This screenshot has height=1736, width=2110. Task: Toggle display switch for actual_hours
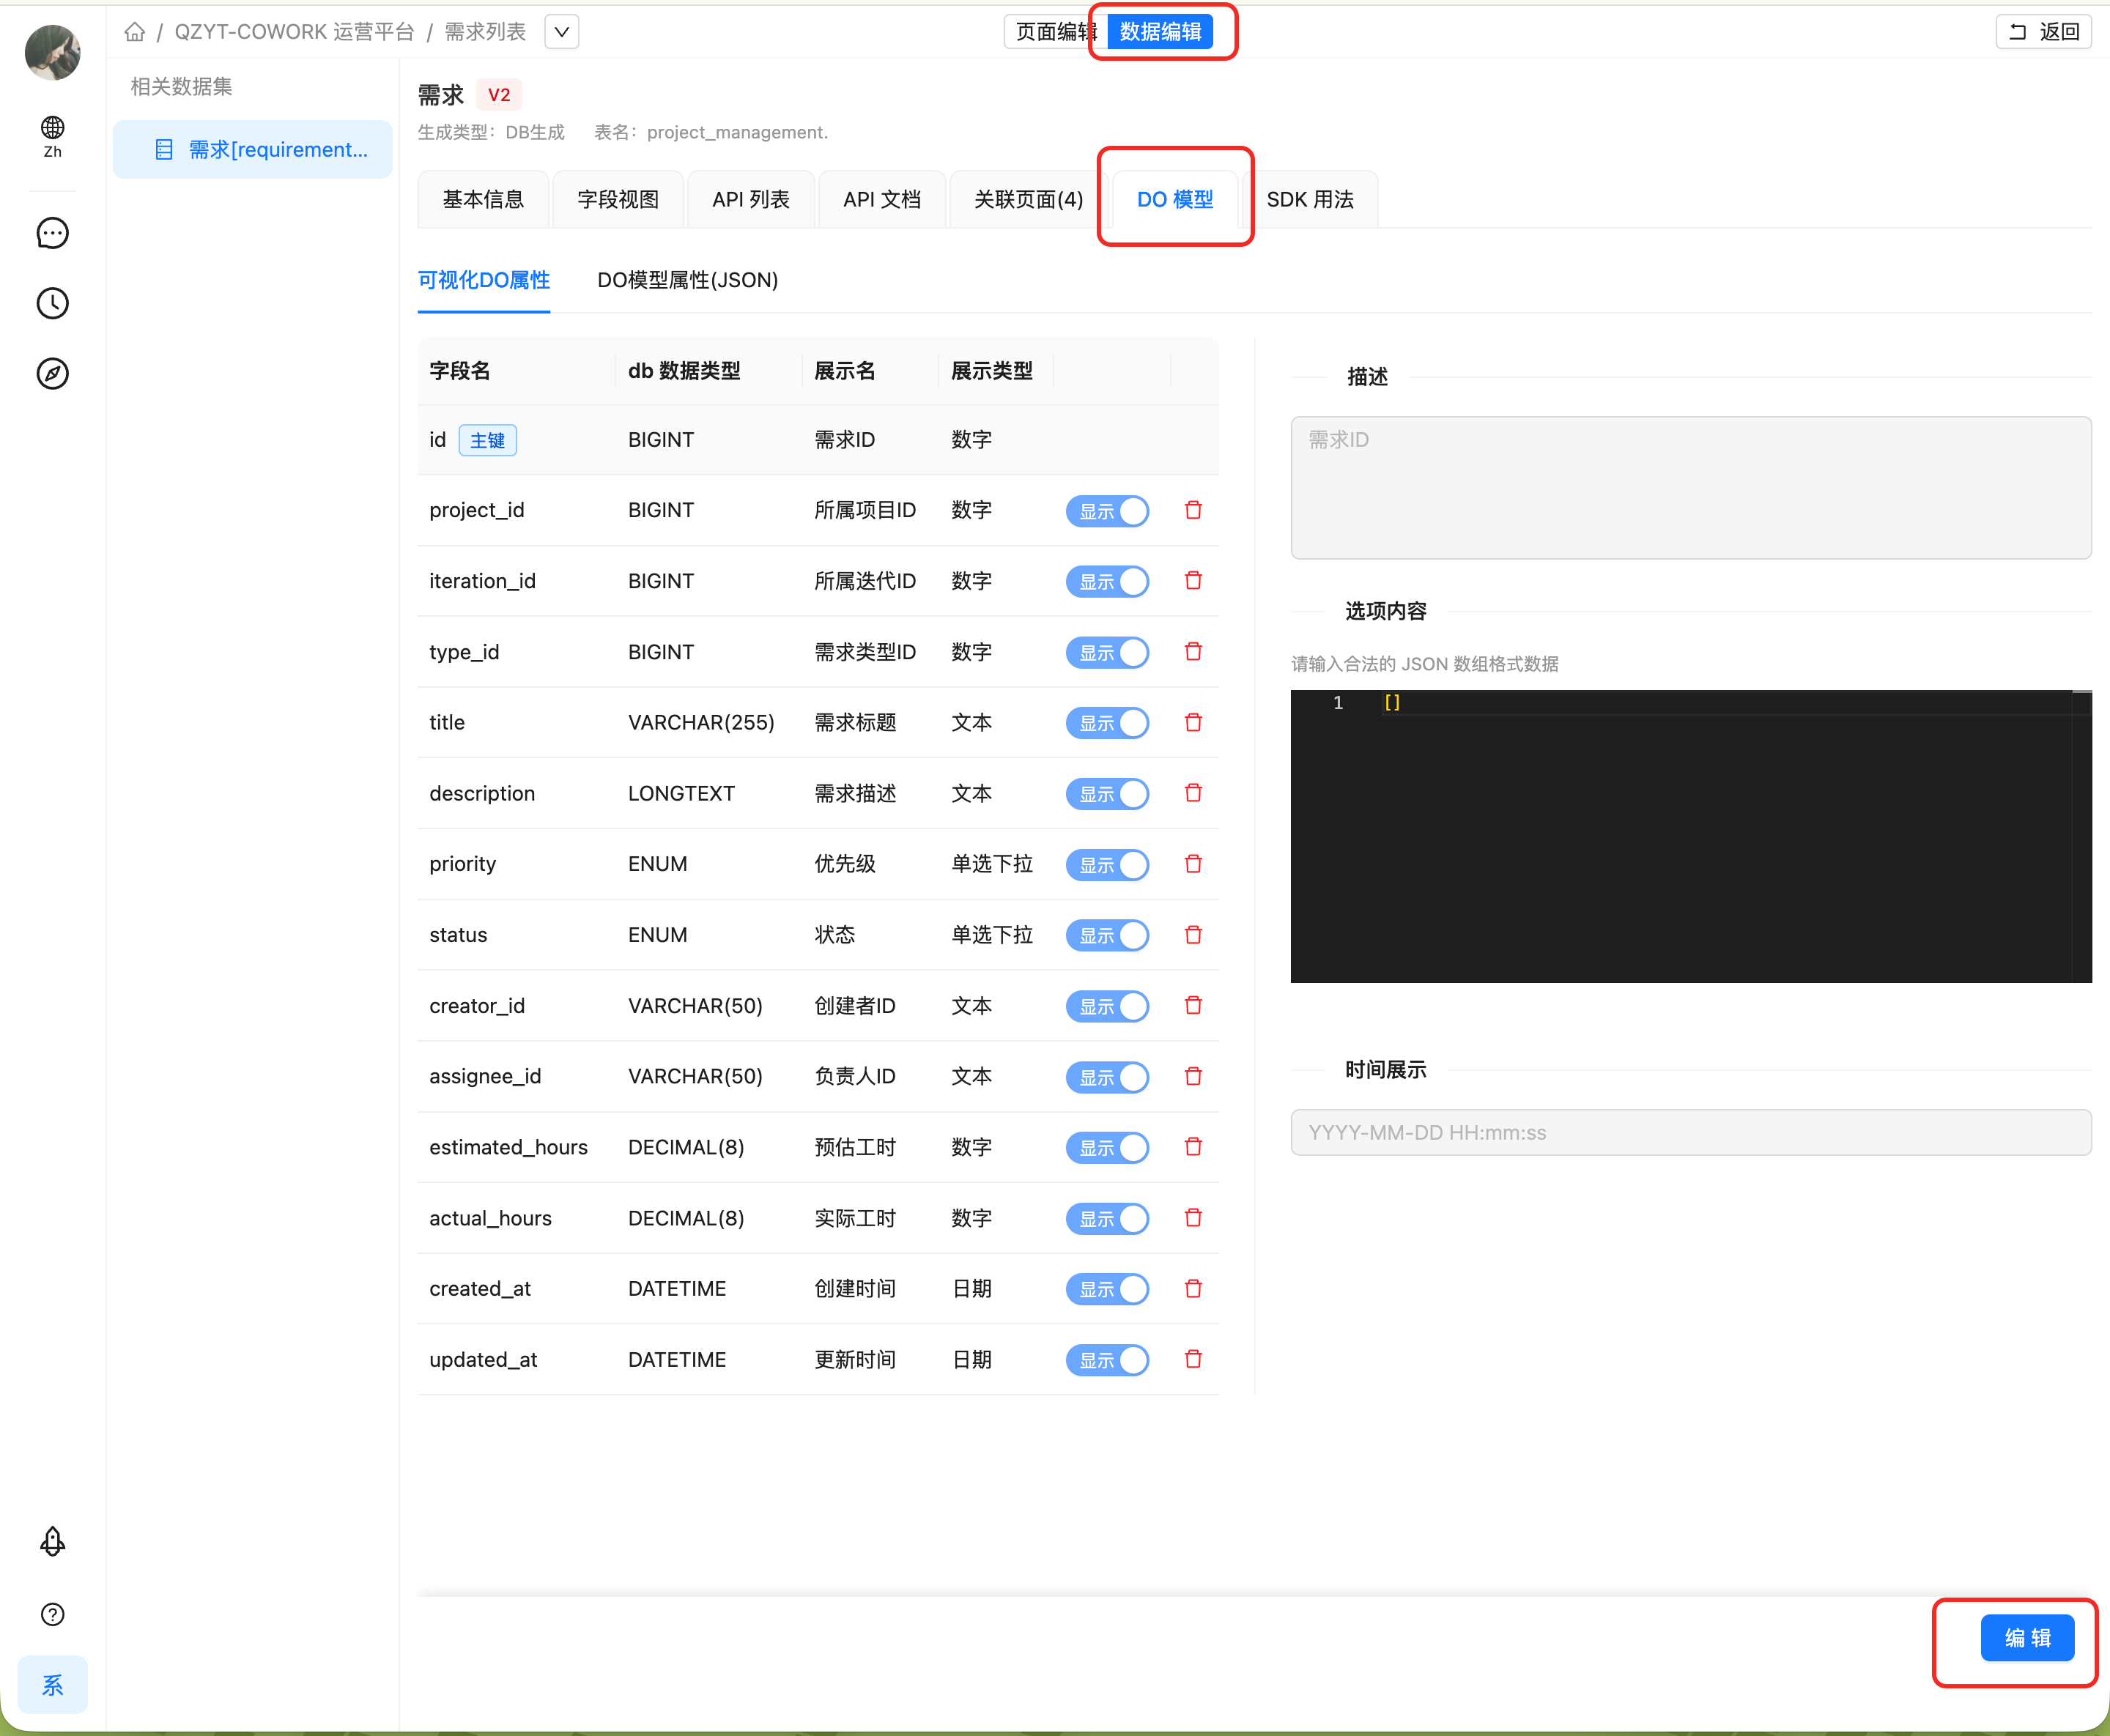pos(1107,1218)
